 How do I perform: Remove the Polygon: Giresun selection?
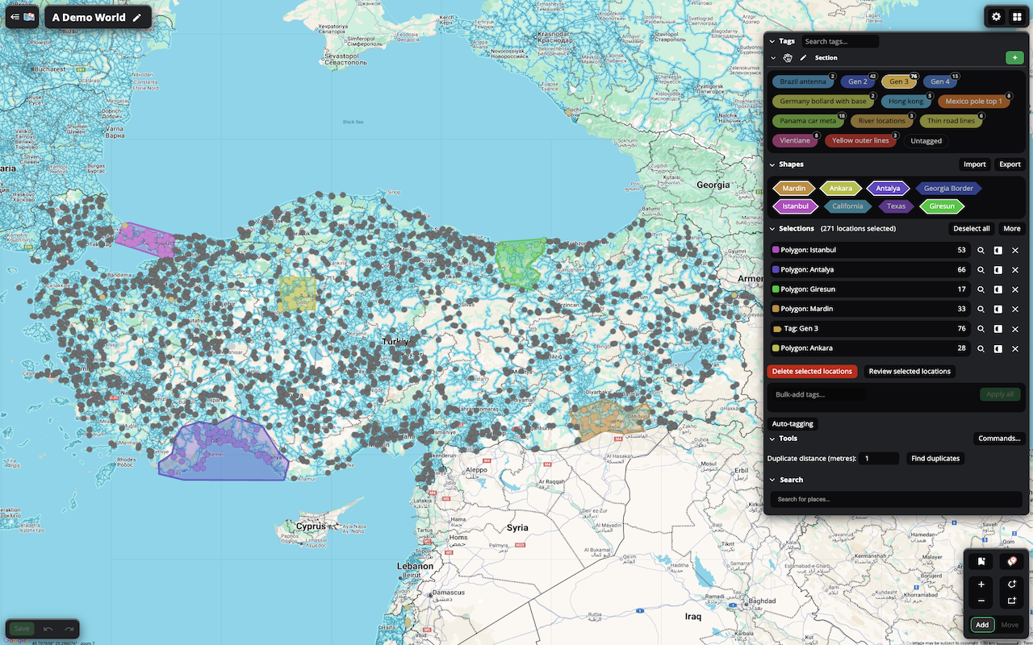[1015, 289]
